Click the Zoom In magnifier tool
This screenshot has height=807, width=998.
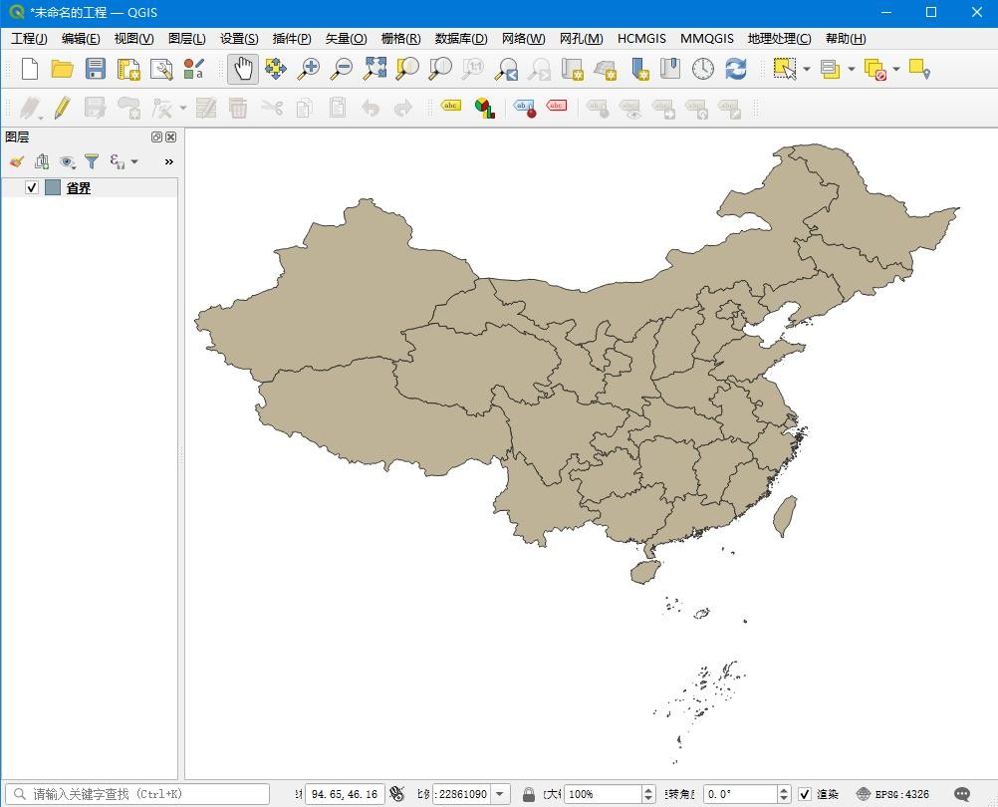(309, 69)
